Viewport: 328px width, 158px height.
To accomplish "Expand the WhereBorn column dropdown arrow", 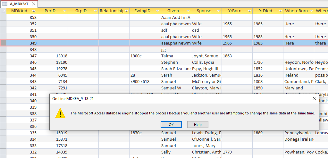I will [311, 11].
